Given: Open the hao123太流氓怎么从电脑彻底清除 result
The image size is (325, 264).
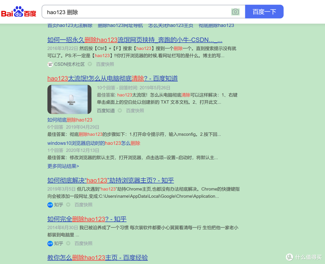Looking at the screenshot, I should coord(113,78).
